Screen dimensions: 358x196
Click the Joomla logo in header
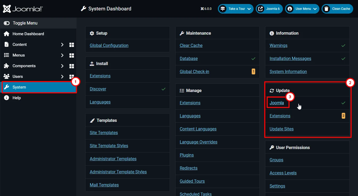click(23, 9)
